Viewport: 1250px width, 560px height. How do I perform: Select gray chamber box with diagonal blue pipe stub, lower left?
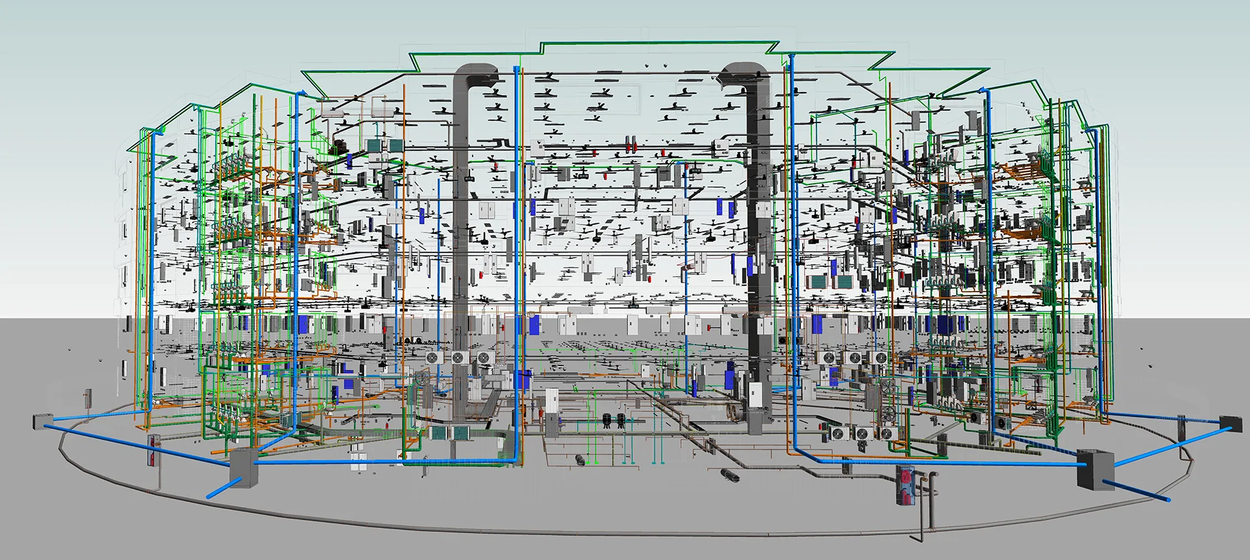(244, 466)
